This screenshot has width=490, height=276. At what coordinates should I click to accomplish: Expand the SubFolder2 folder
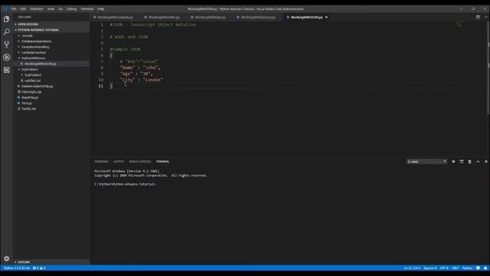pyautogui.click(x=33, y=75)
